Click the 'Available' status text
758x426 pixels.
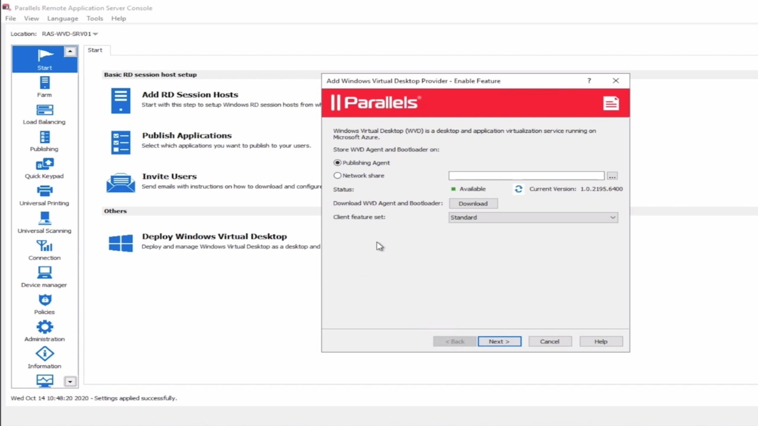[x=473, y=189]
